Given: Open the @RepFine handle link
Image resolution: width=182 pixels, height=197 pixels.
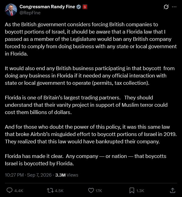Looking at the screenshot, I should [x=30, y=13].
